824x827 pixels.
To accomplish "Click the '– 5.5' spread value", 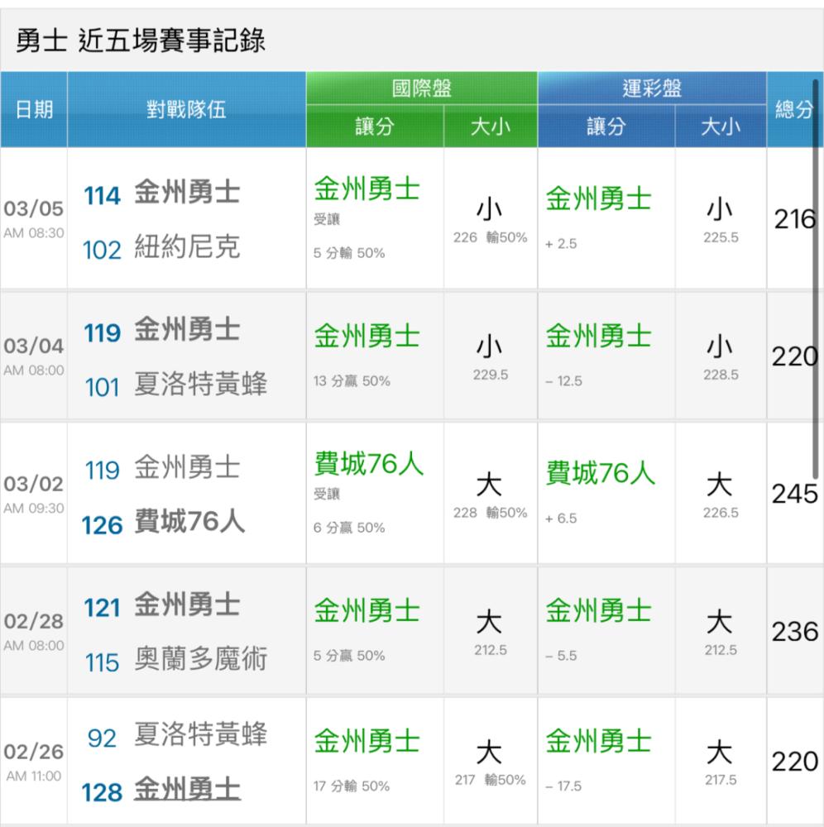I will pyautogui.click(x=561, y=656).
